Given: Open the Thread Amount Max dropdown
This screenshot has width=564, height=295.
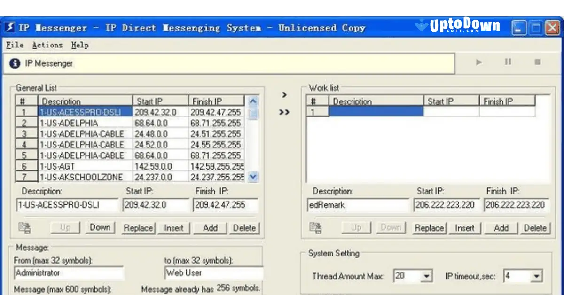Looking at the screenshot, I should tap(426, 276).
